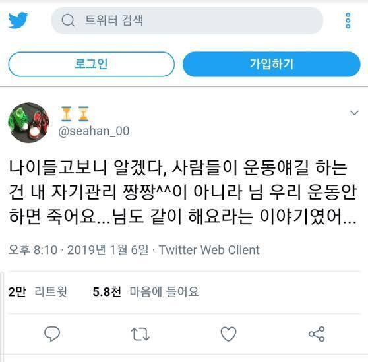
Task: Open the 오후 8:10 timestamp link
Action: click(33, 250)
